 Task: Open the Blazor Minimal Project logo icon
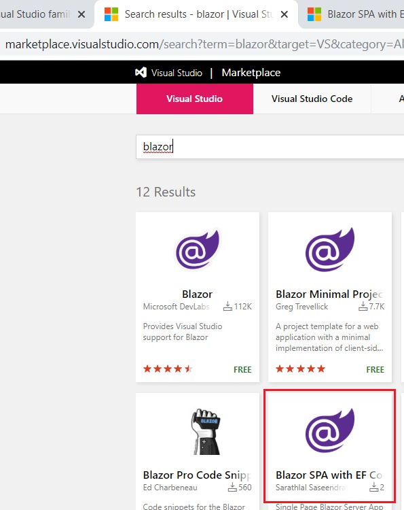pyautogui.click(x=329, y=250)
